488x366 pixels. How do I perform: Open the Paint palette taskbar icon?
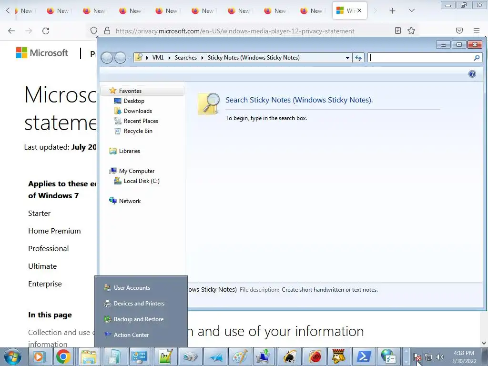click(239, 356)
